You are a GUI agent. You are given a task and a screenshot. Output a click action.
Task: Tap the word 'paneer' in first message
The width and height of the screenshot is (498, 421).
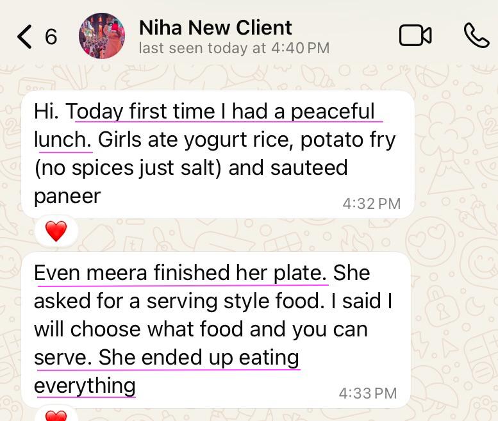[x=67, y=196]
